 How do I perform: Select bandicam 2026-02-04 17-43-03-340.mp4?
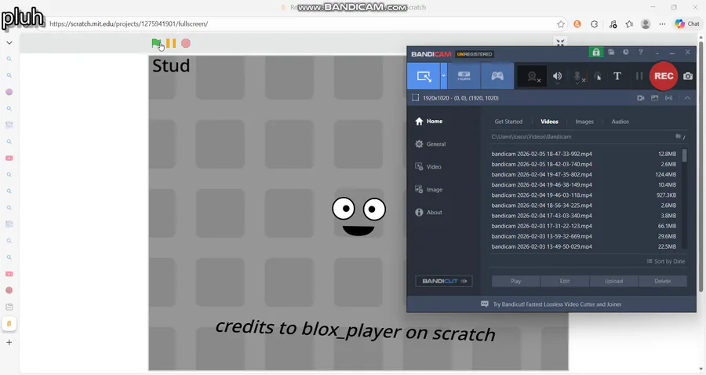(584, 216)
